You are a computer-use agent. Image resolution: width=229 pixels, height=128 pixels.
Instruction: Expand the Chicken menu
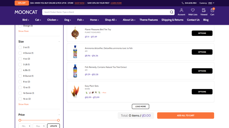click(x=53, y=20)
